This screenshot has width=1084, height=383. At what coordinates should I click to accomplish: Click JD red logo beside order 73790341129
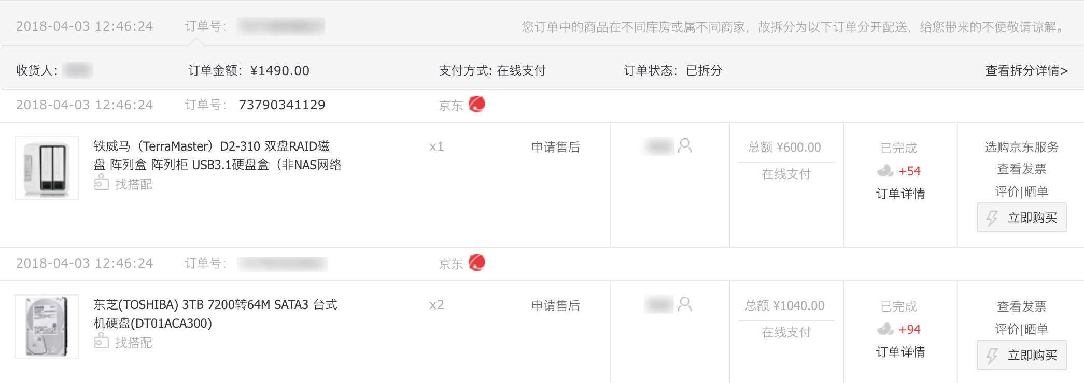(476, 104)
